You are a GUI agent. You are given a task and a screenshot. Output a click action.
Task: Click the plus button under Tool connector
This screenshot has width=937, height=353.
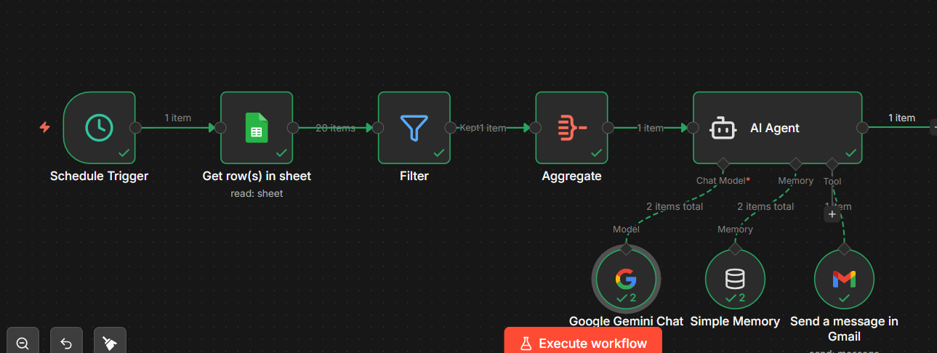tap(832, 214)
